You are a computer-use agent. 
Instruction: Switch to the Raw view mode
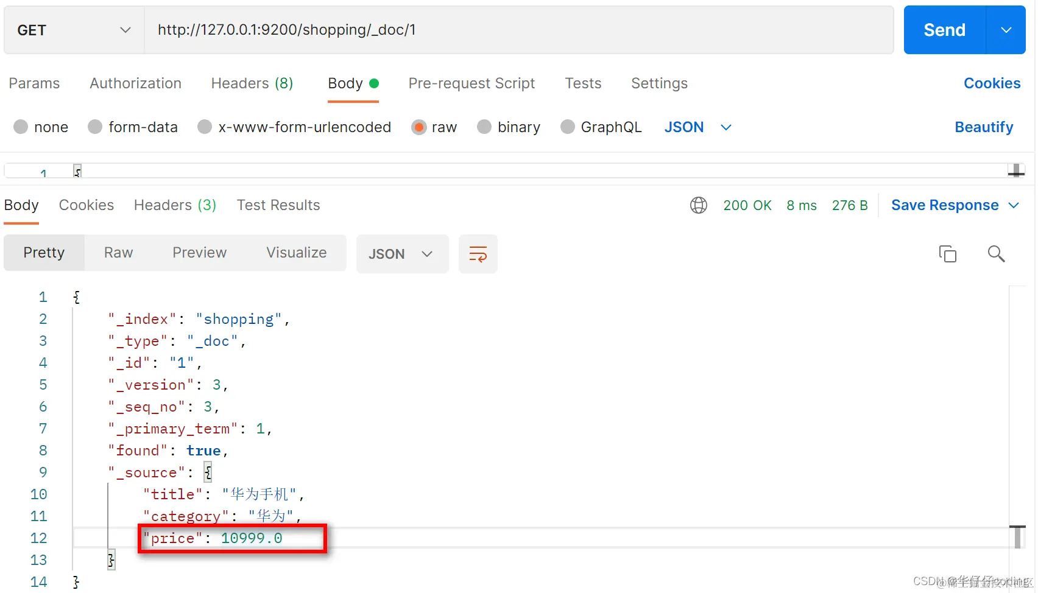118,253
